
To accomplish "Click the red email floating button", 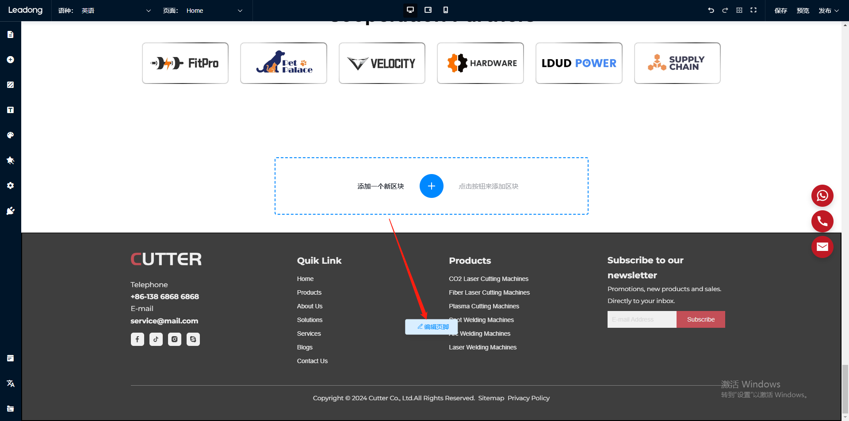I will (822, 247).
